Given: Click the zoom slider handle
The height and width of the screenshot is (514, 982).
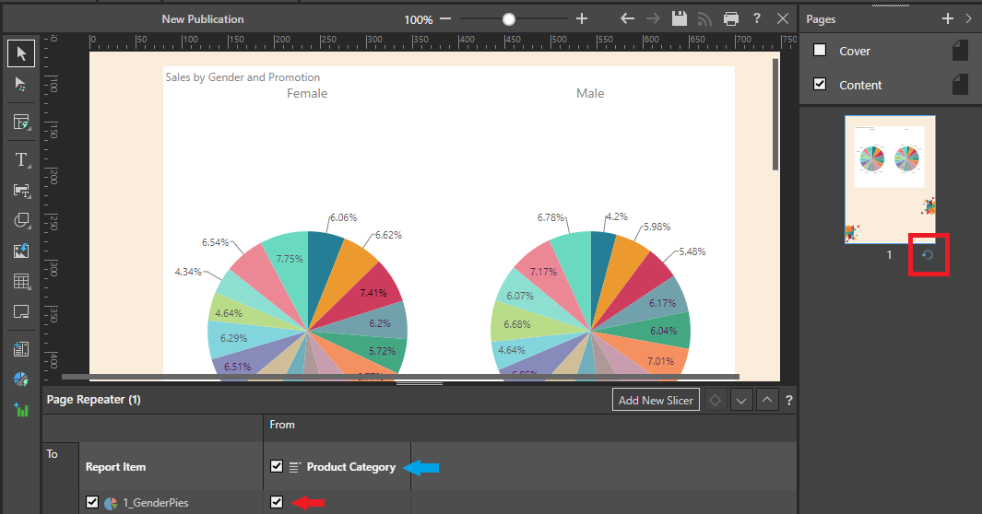Looking at the screenshot, I should (x=508, y=18).
